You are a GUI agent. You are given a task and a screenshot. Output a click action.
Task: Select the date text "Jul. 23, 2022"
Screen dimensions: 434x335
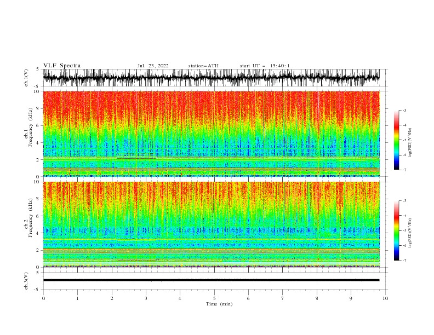point(153,66)
